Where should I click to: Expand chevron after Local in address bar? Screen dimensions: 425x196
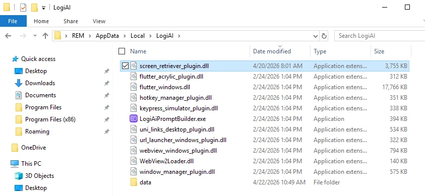pyautogui.click(x=150, y=36)
